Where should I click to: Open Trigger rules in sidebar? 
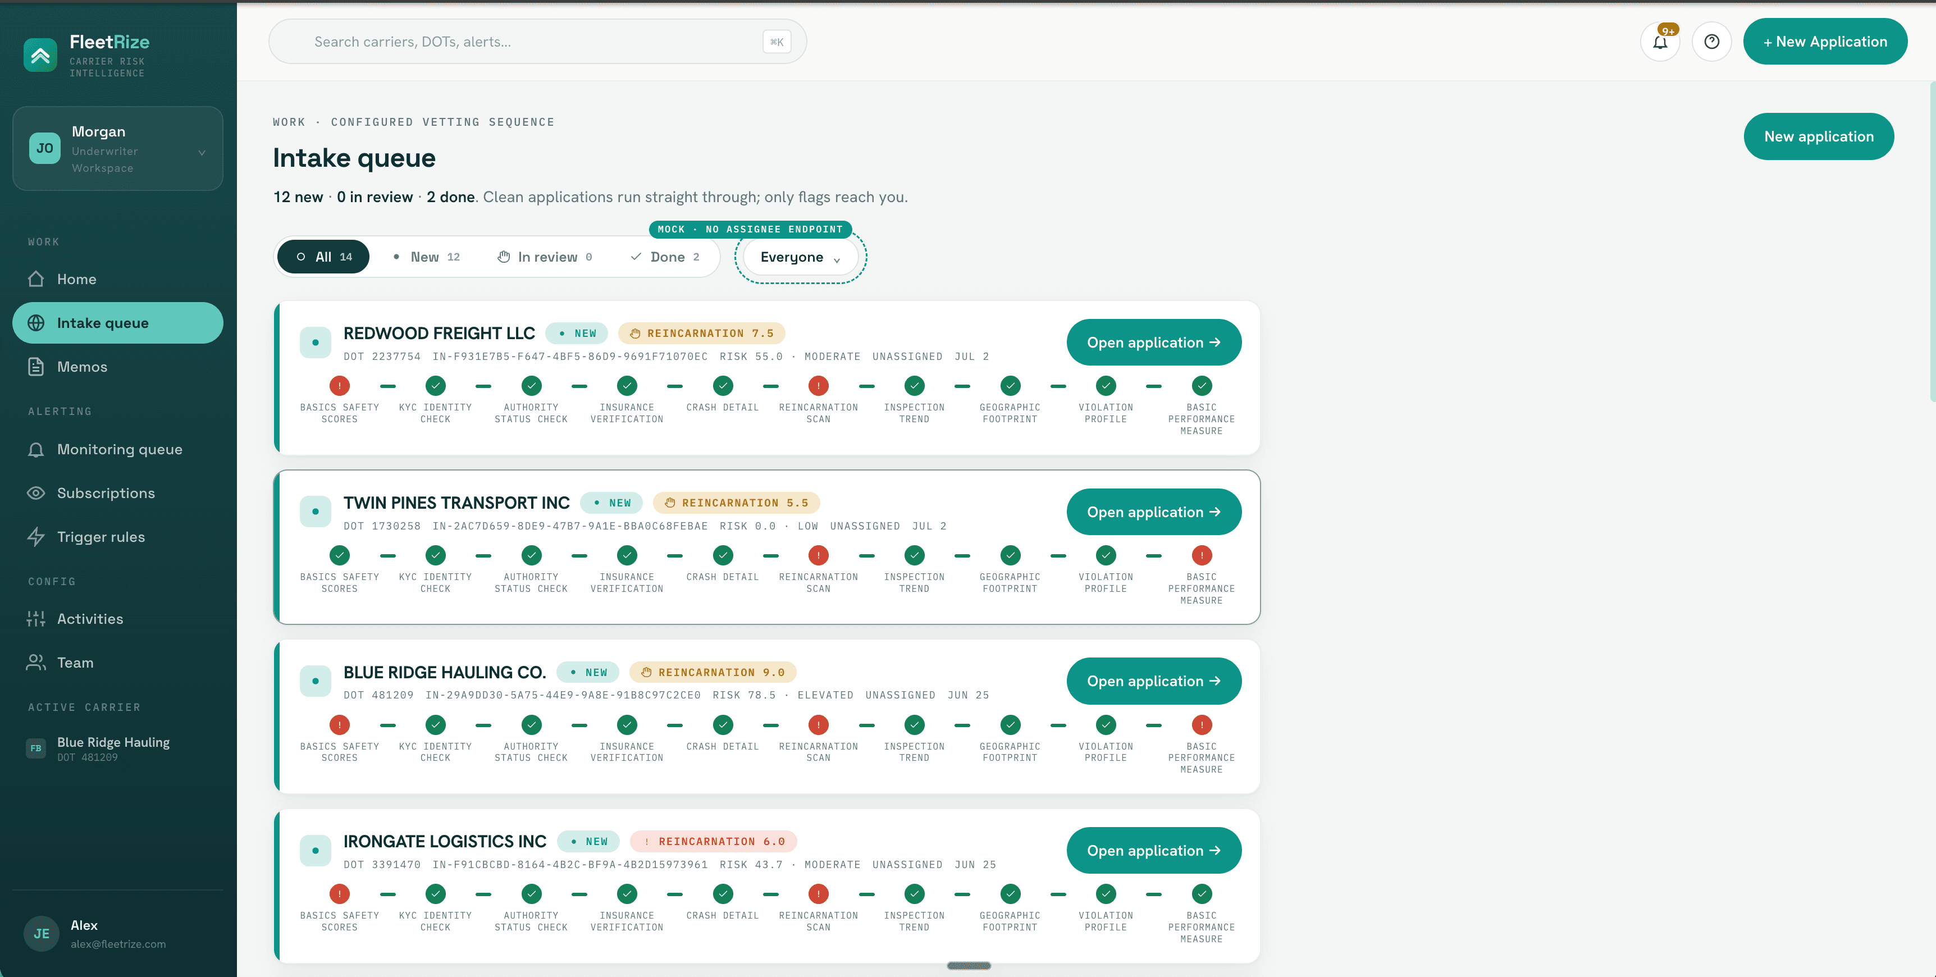118,537
